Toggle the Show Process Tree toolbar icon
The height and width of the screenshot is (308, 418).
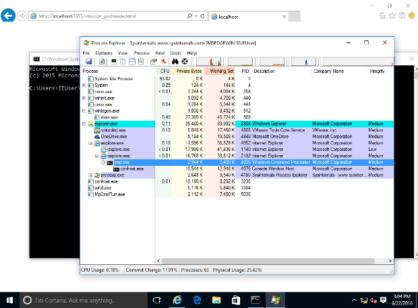pyautogui.click(x=123, y=61)
